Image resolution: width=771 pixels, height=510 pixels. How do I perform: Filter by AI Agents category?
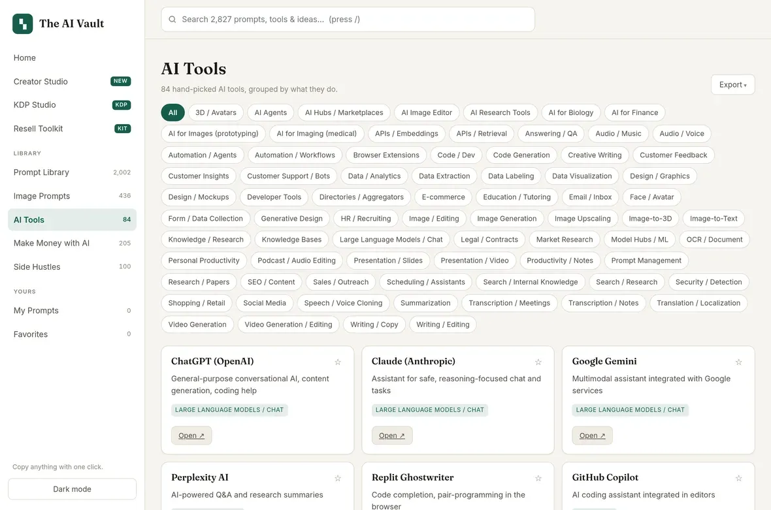[271, 112]
